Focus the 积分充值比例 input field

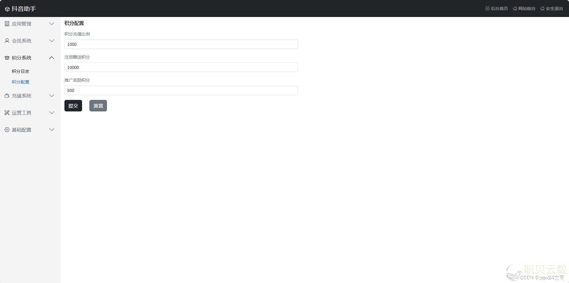click(x=181, y=44)
